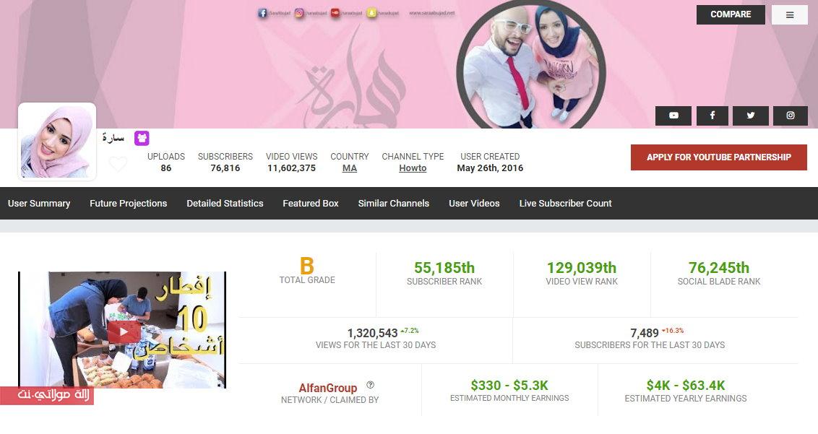This screenshot has width=818, height=434.
Task: Click the Instagram icon button
Action: tap(791, 116)
